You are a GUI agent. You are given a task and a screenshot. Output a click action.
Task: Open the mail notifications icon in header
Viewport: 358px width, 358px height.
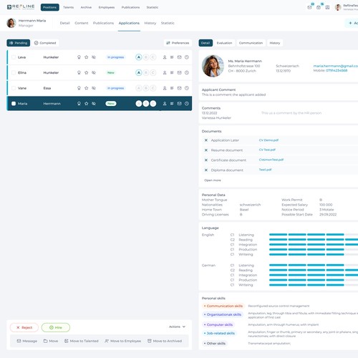(x=309, y=7)
